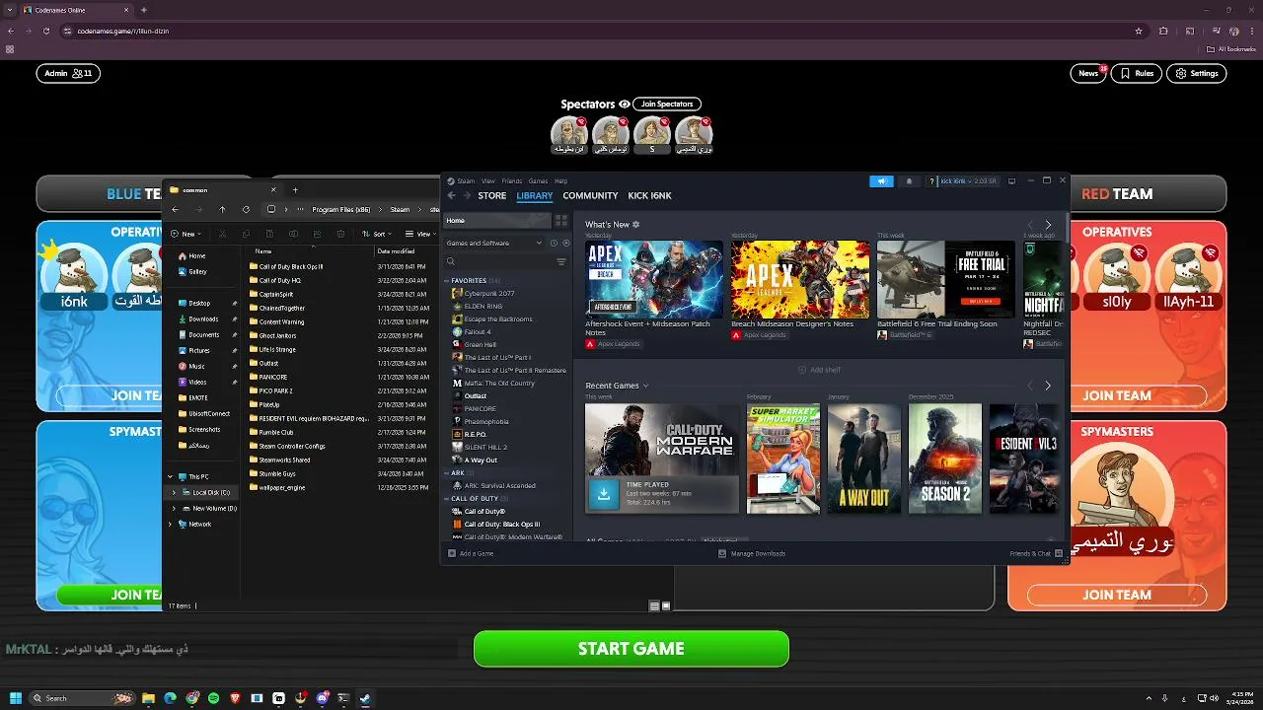
Task: Collapse This PC in navigation pane
Action: (170, 476)
